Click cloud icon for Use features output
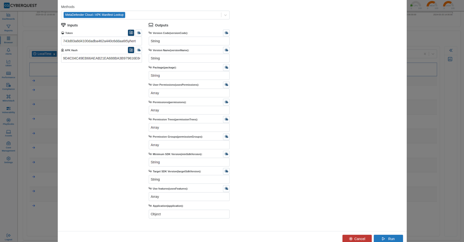This screenshot has height=242, width=464. tap(226, 188)
